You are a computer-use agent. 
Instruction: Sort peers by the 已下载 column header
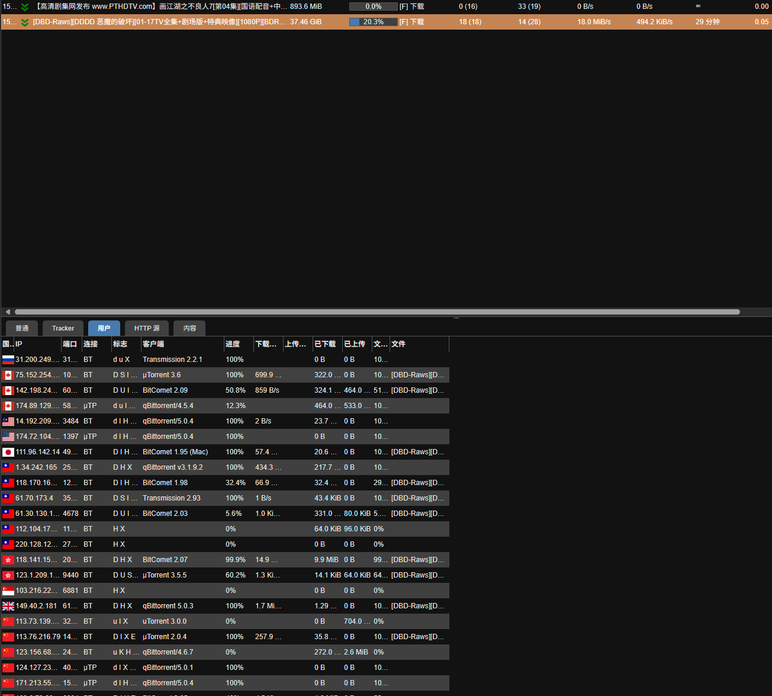pos(328,344)
